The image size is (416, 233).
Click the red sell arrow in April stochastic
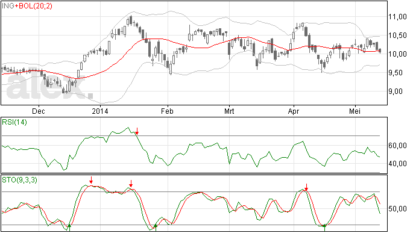pos(306,187)
